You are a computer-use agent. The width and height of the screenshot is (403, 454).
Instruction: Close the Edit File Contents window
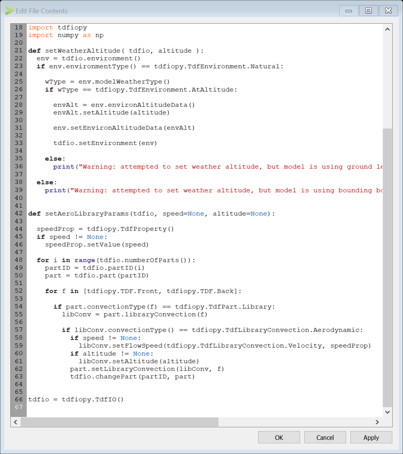point(388,11)
